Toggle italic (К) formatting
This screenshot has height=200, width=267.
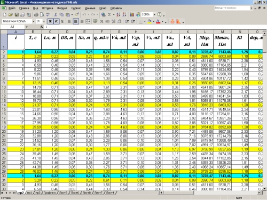56,21
